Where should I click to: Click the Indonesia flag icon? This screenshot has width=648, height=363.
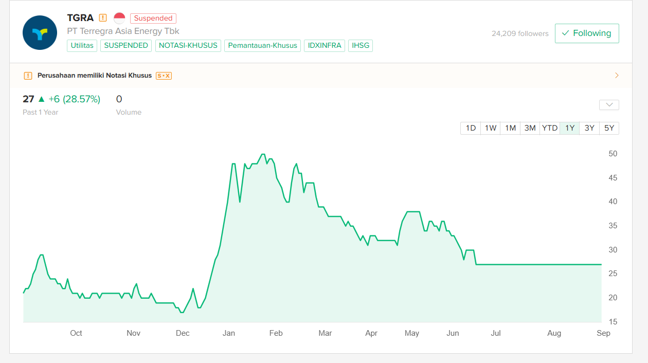pyautogui.click(x=119, y=18)
